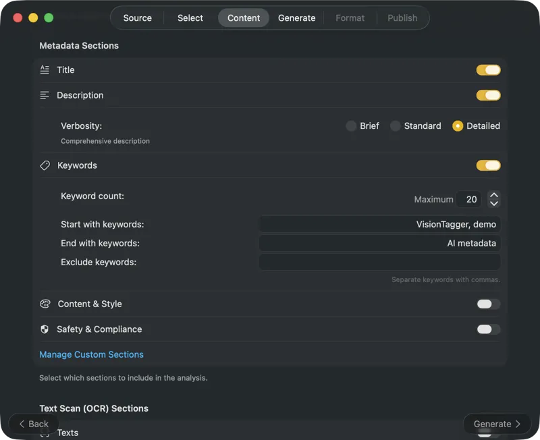Toggle the Description section switch

click(x=488, y=95)
